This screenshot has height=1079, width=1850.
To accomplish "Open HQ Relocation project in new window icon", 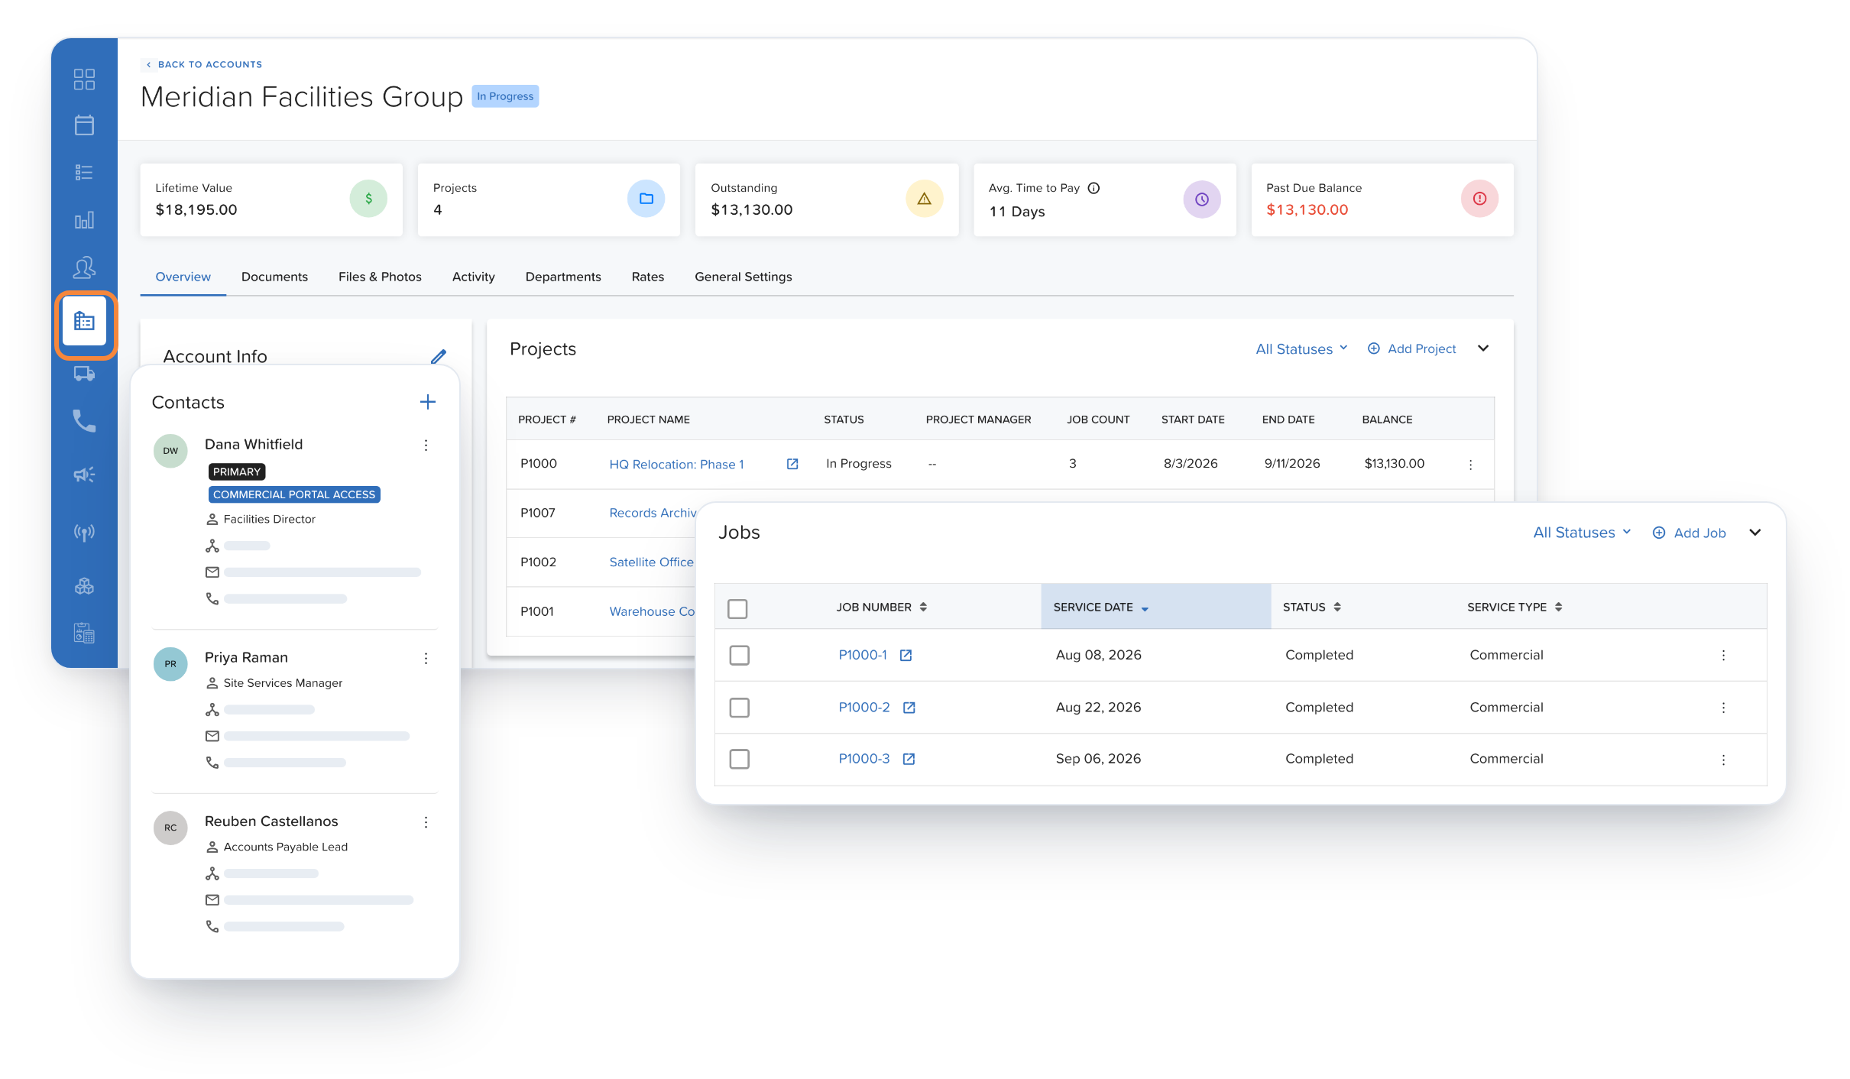I will point(792,464).
